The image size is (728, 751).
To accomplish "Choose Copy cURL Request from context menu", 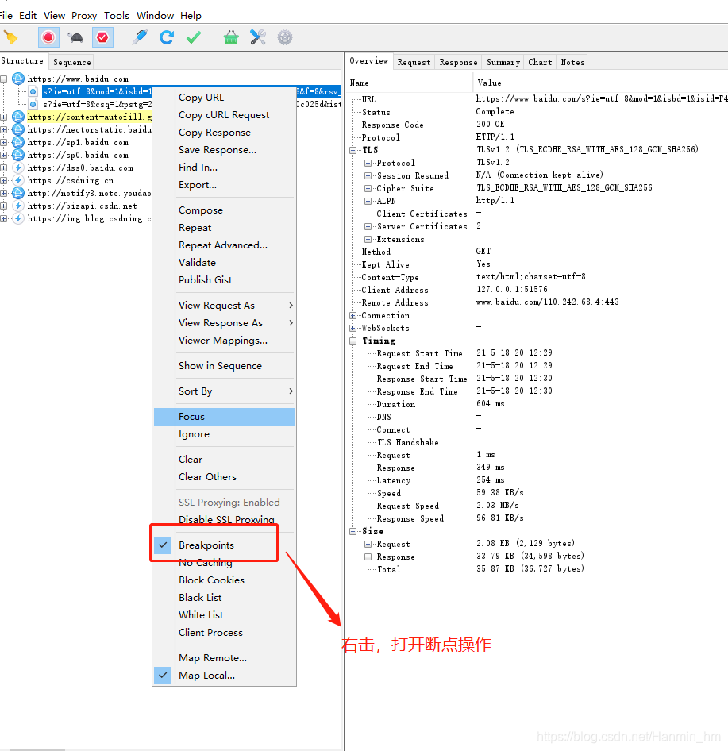I will pyautogui.click(x=224, y=115).
